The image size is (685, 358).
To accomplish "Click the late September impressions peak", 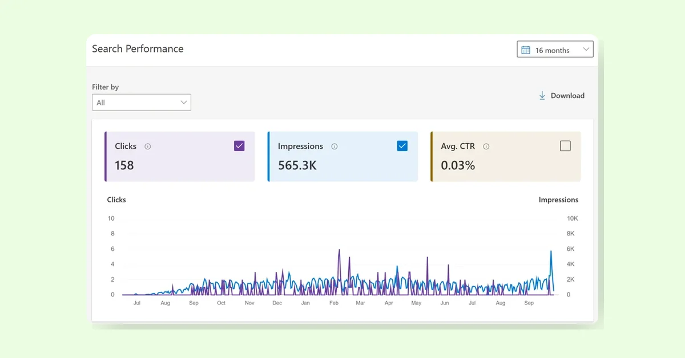I will (x=551, y=252).
